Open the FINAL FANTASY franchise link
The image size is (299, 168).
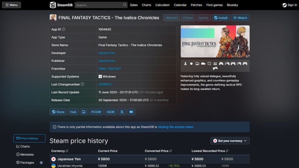(110, 68)
